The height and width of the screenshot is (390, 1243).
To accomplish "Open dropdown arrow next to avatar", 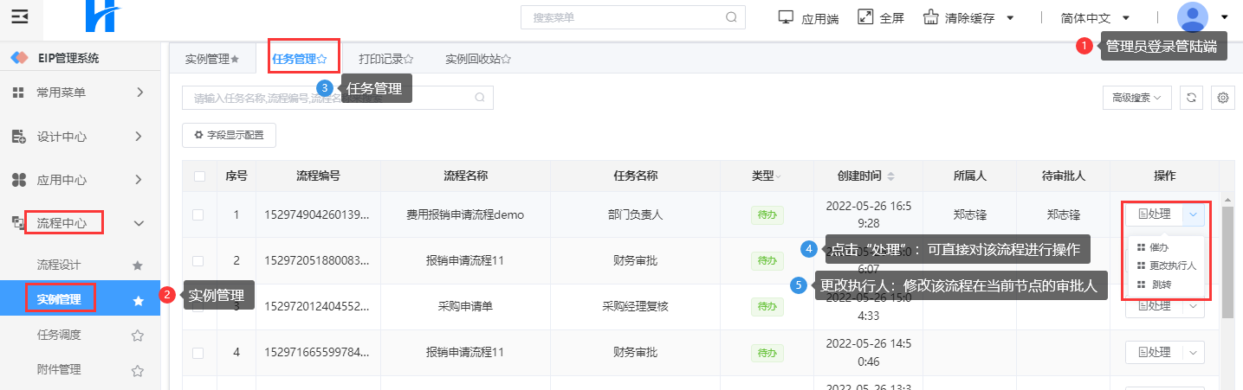I will [x=1224, y=17].
